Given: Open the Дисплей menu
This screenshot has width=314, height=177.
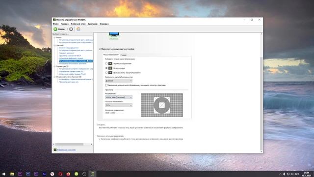Looking at the screenshot, I should pyautogui.click(x=93, y=24).
